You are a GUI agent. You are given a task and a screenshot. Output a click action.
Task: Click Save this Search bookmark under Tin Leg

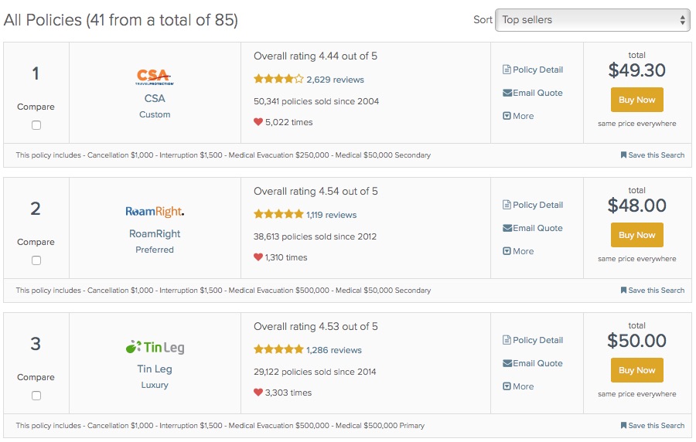coord(653,426)
